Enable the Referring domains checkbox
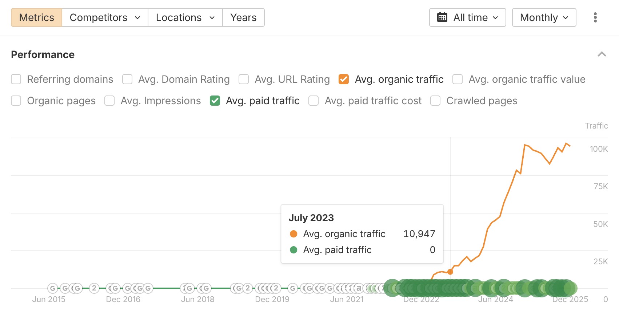The height and width of the screenshot is (313, 619). (16, 79)
